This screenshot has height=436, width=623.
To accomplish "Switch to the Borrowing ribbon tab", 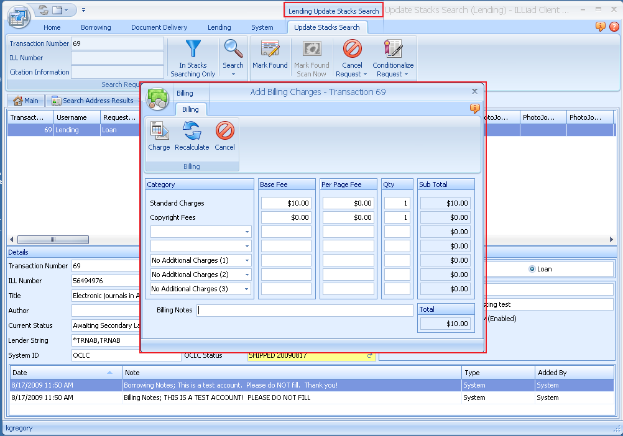I will pos(96,27).
